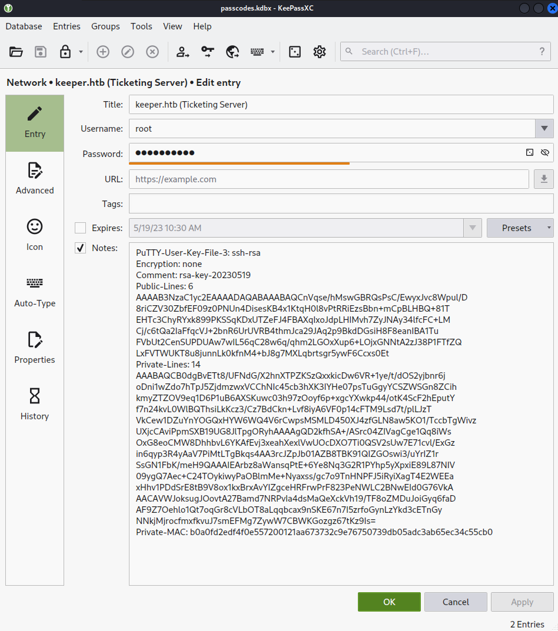Screen dimensions: 558x631
Task: Open password generator dice icon in toolbar
Action: (x=295, y=52)
